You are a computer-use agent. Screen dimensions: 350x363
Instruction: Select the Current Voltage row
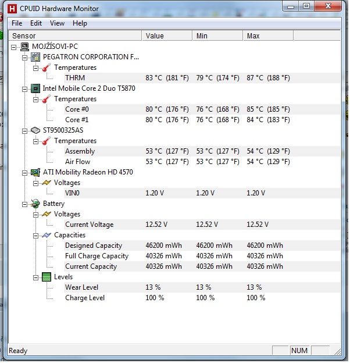tap(202, 225)
